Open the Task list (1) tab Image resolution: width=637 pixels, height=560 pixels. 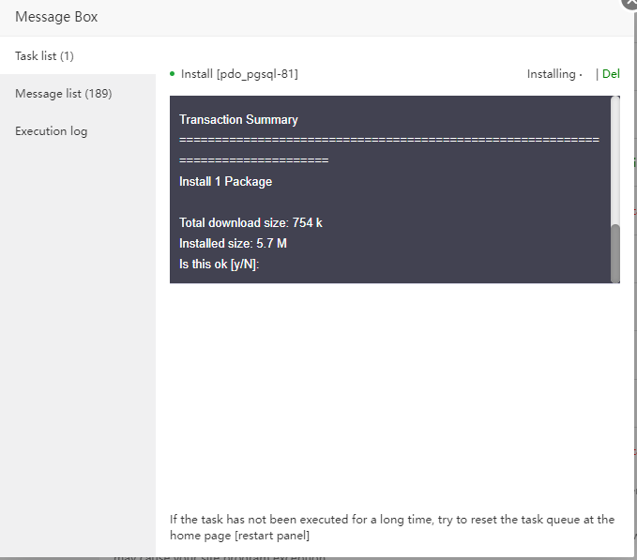coord(45,56)
